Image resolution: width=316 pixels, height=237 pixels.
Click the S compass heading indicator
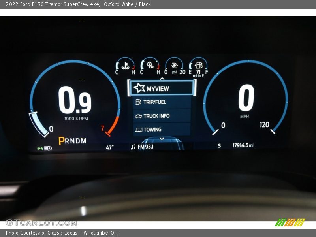(219, 146)
